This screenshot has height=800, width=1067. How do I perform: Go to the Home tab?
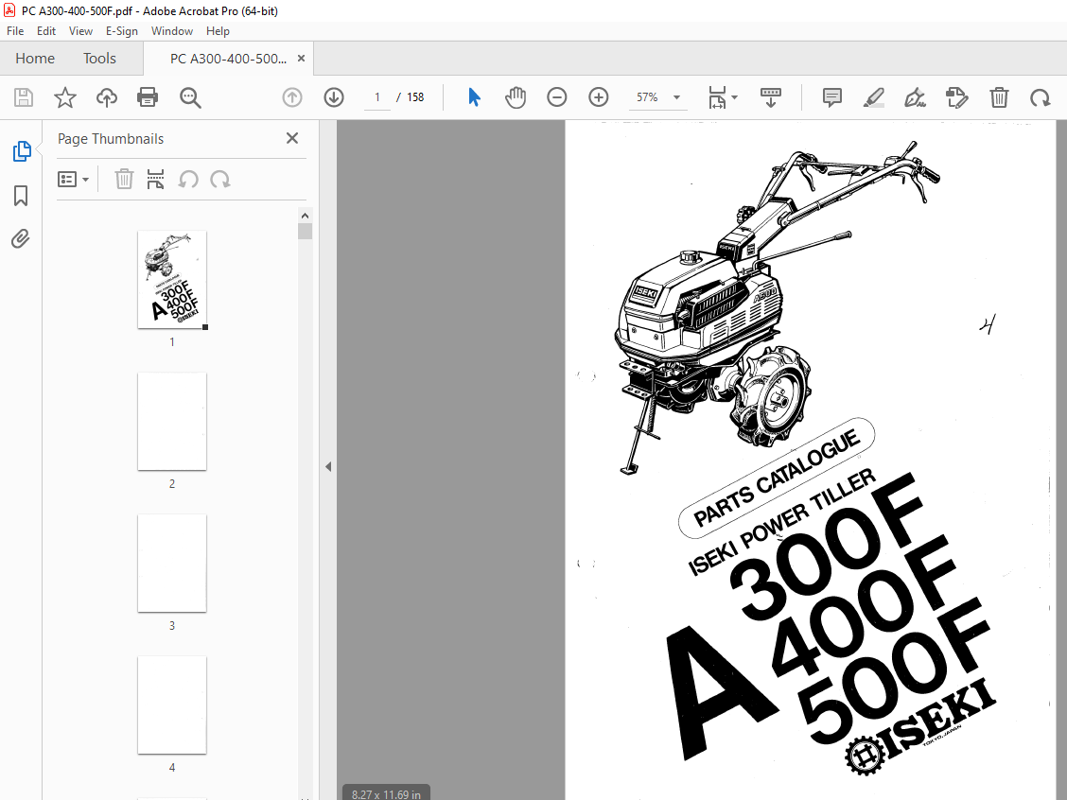click(x=35, y=59)
